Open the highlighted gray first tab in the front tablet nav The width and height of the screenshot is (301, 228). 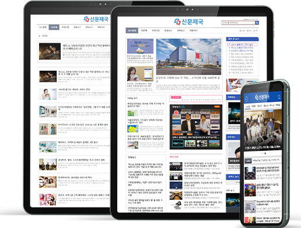(x=132, y=30)
